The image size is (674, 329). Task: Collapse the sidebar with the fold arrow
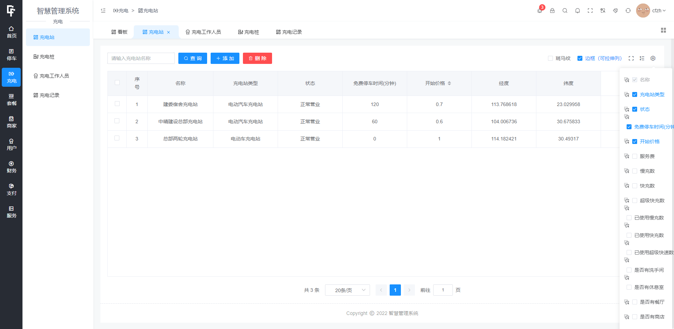point(103,11)
